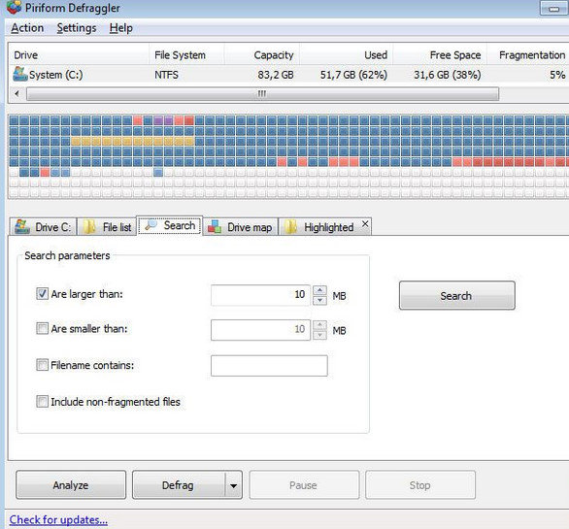Viewport: 569px width, 529px height.
Task: Close the Highlighted tab
Action: 365,224
